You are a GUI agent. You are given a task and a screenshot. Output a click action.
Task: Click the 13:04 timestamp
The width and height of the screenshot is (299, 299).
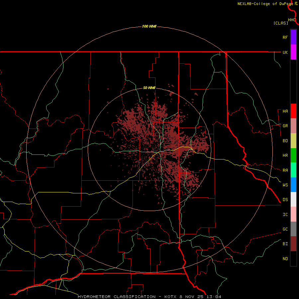pos(213,297)
